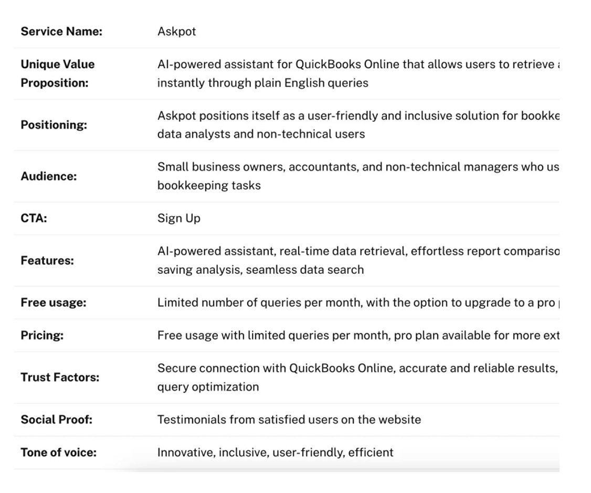
Task: Click the "Unique Value Proposition:" label
Action: (58, 73)
